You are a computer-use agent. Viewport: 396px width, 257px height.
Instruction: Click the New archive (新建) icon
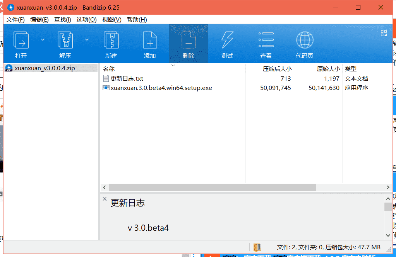111,40
